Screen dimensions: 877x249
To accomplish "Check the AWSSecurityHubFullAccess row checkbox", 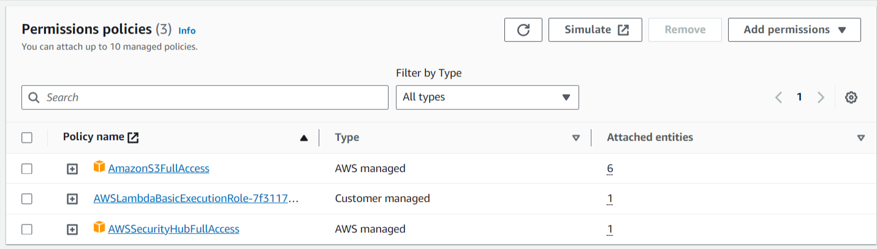I will coord(27,229).
